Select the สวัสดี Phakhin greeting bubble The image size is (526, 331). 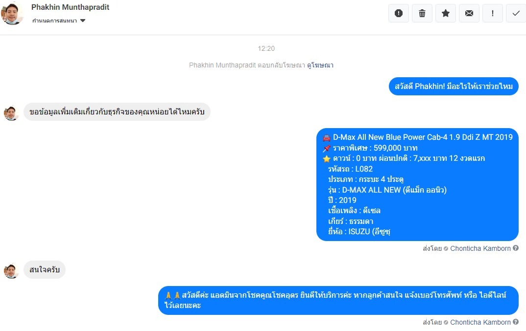(x=454, y=87)
